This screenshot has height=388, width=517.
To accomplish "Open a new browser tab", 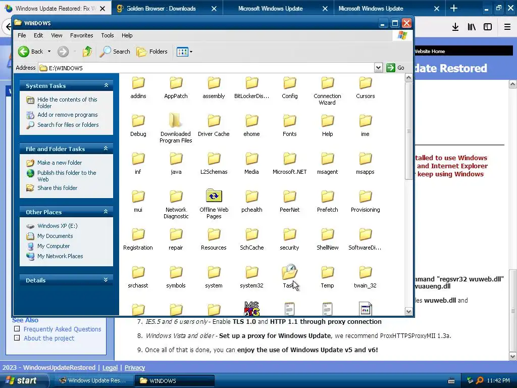I will pyautogui.click(x=454, y=8).
